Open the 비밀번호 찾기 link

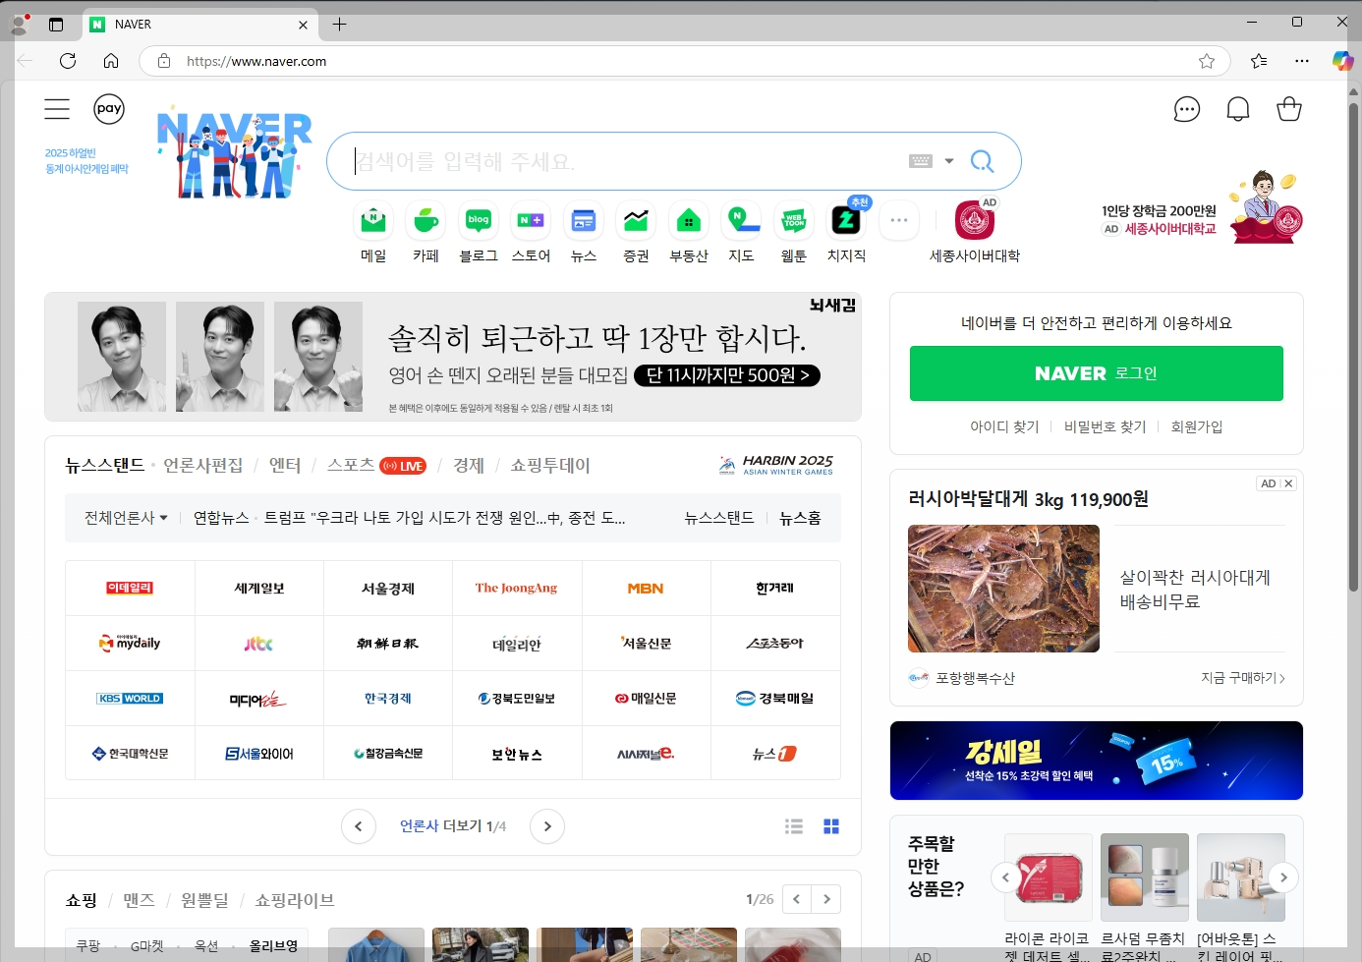[x=1105, y=426]
